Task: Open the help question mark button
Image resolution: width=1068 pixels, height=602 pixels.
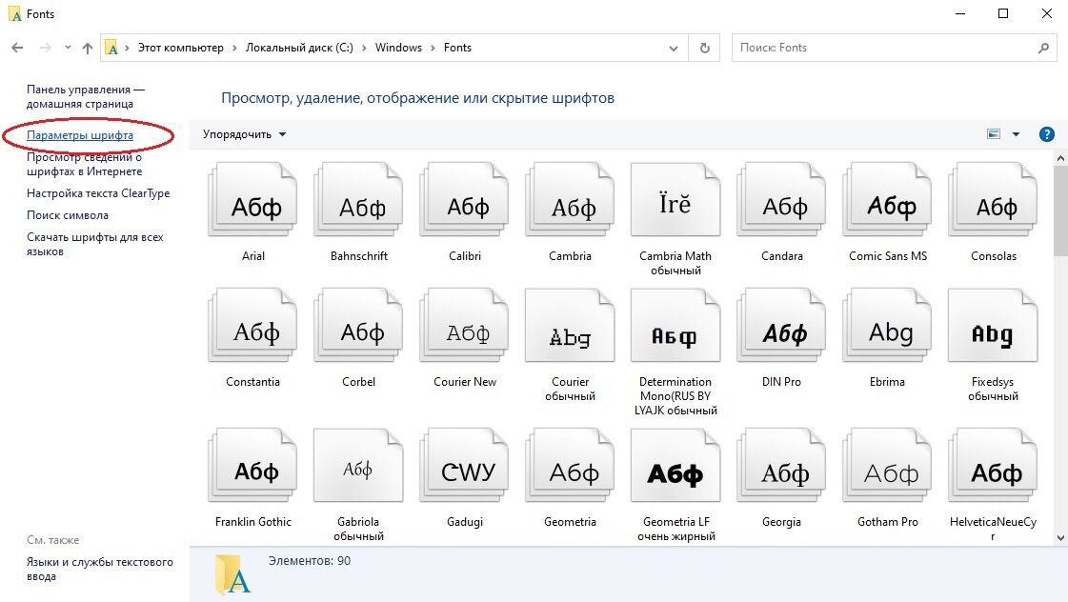Action: [1047, 134]
